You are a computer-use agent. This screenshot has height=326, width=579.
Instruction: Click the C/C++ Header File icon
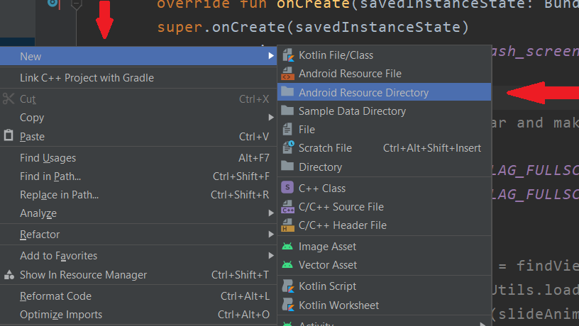(287, 225)
